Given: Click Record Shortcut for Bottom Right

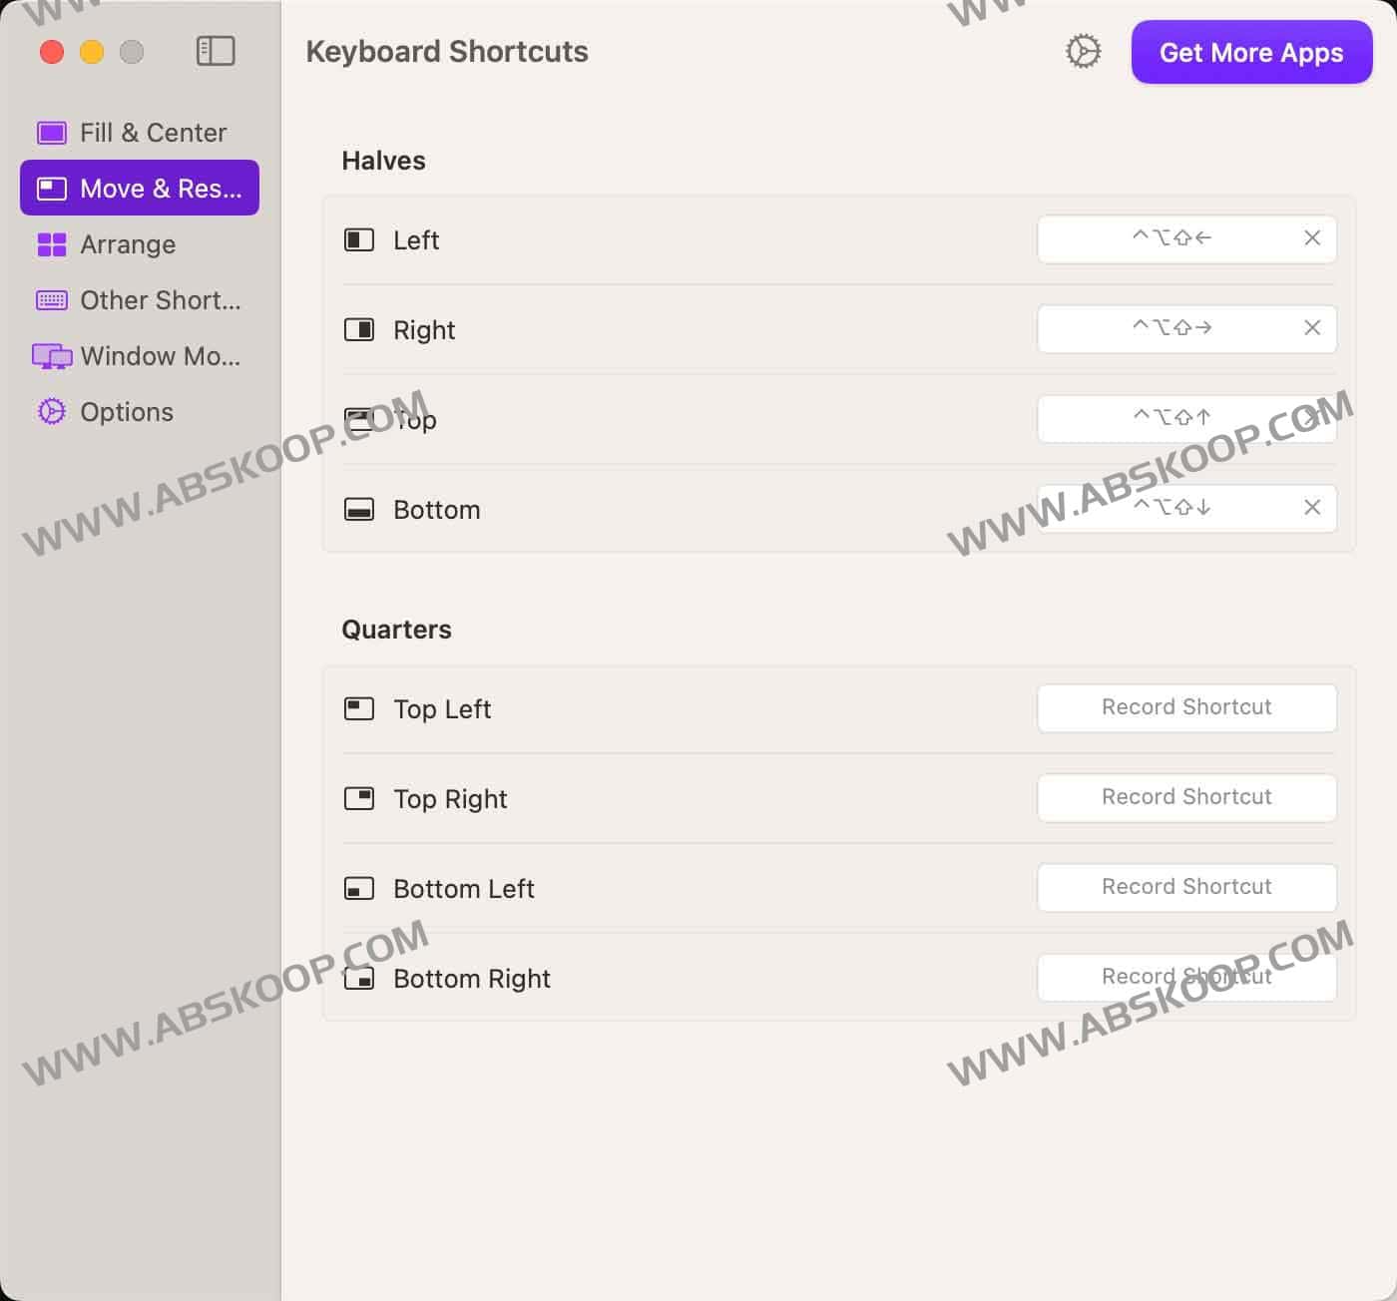Looking at the screenshot, I should (x=1186, y=977).
